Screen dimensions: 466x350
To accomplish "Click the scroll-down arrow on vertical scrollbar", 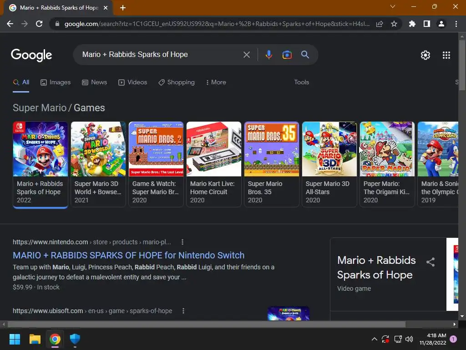I will (462, 316).
